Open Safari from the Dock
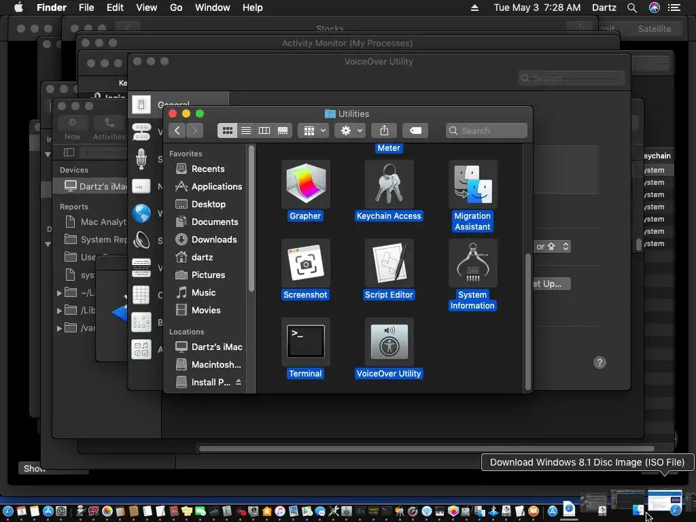 point(8,511)
